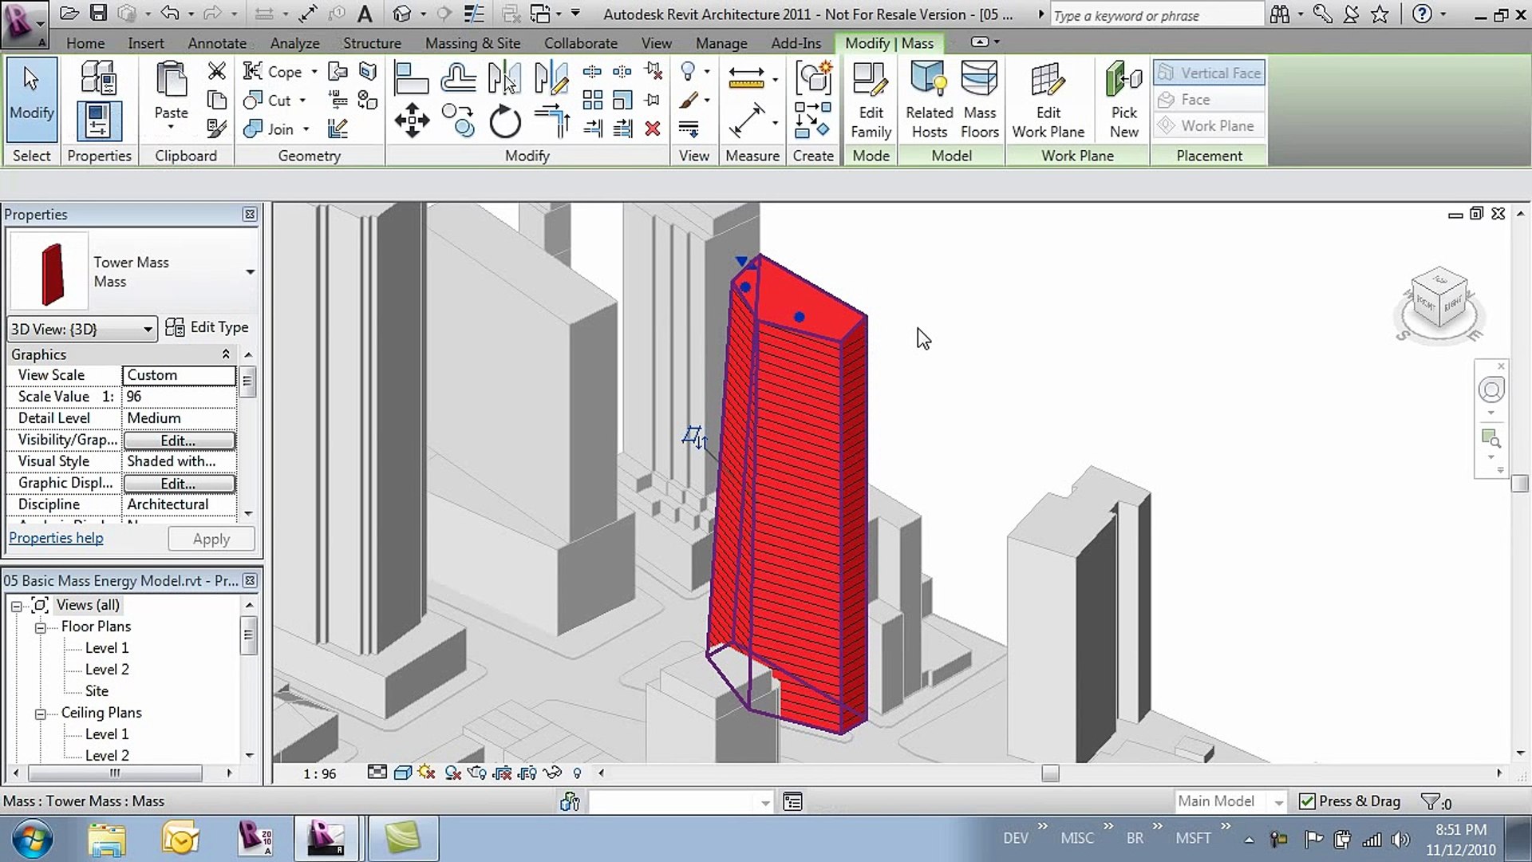This screenshot has height=862, width=1532.
Task: Click the red Delete X icon
Action: pyautogui.click(x=653, y=129)
